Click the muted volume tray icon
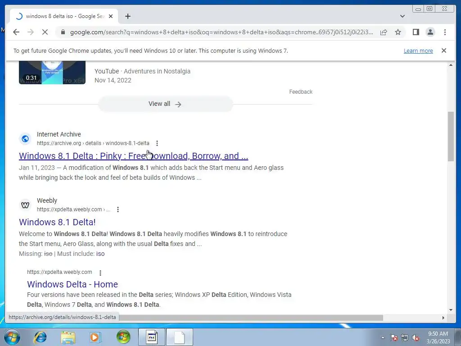The width and height of the screenshot is (461, 346). tap(416, 337)
